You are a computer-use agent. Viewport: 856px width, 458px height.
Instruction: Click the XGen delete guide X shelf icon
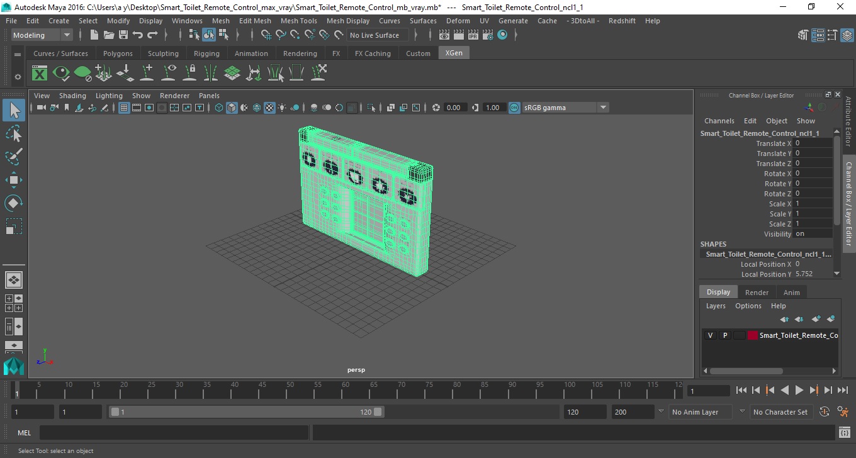(x=318, y=74)
